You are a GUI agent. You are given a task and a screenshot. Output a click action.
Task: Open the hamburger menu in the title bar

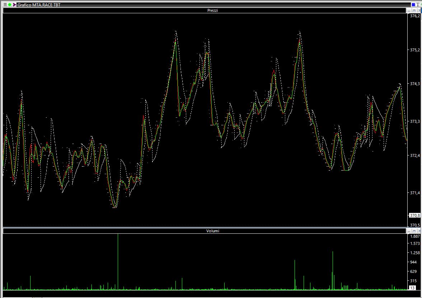point(5,5)
